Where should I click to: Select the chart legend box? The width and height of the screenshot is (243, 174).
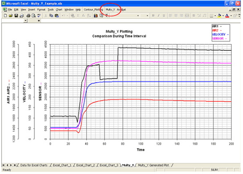pos(221,33)
